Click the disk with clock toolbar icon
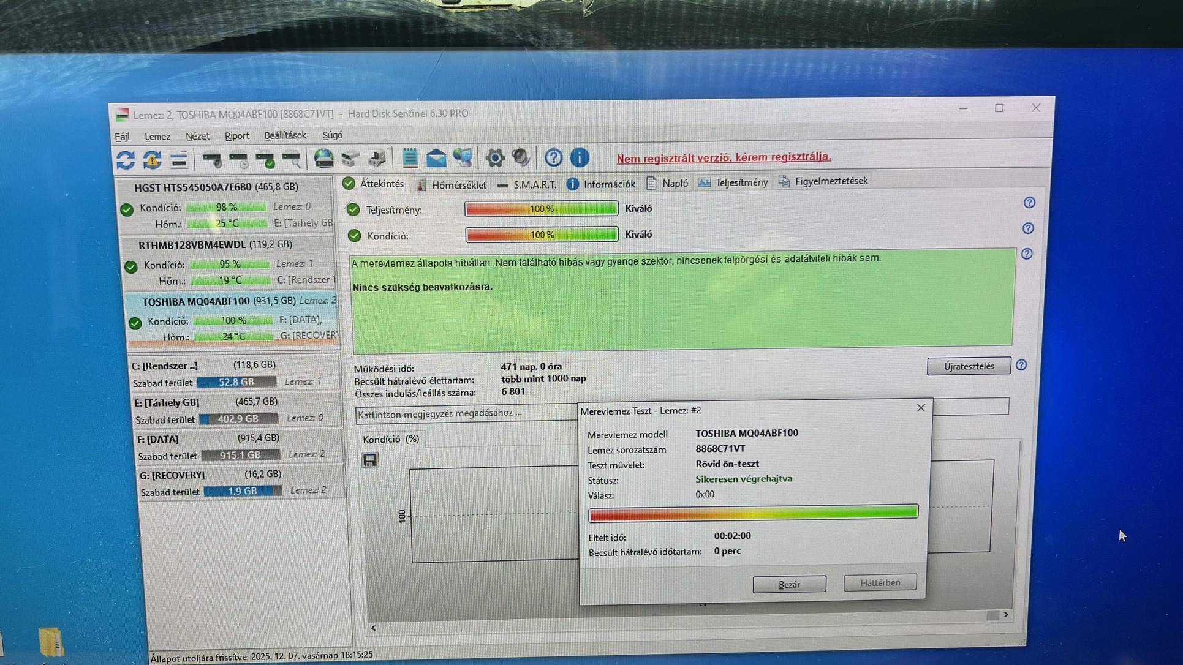 [238, 160]
